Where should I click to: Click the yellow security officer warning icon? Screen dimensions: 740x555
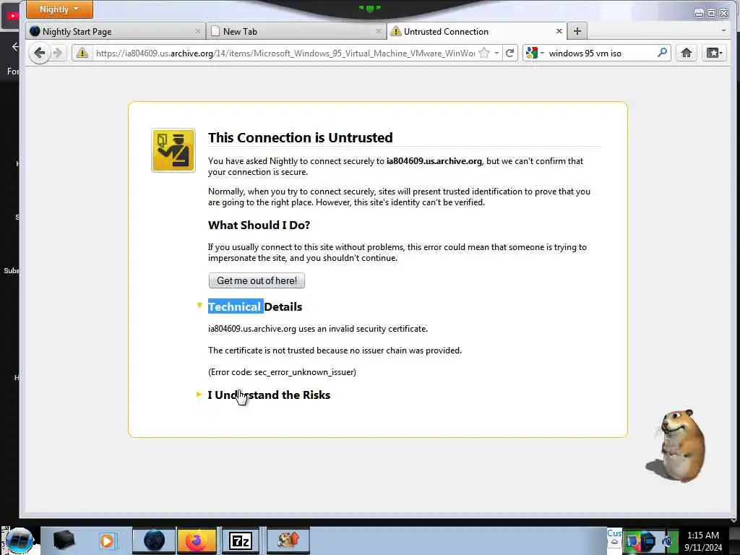[x=173, y=150]
